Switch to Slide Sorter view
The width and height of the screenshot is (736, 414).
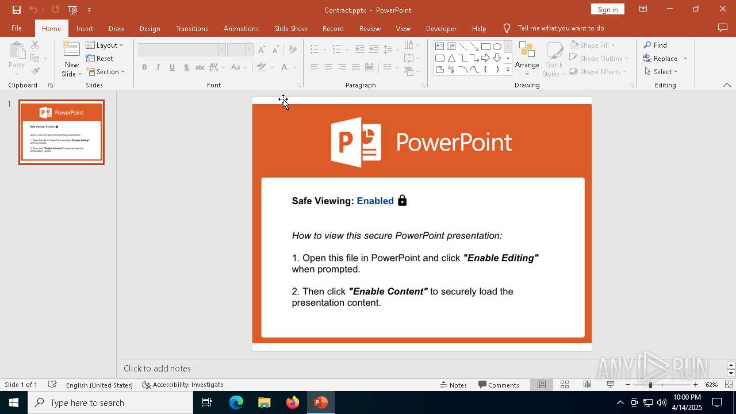(x=565, y=385)
